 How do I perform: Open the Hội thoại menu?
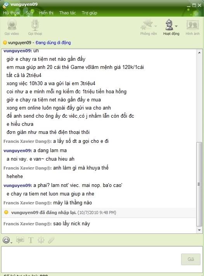[x=11, y=13]
